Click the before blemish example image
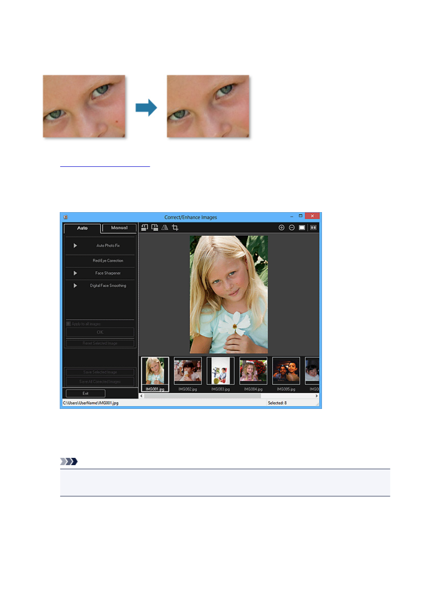The width and height of the screenshot is (432, 612). tap(84, 106)
